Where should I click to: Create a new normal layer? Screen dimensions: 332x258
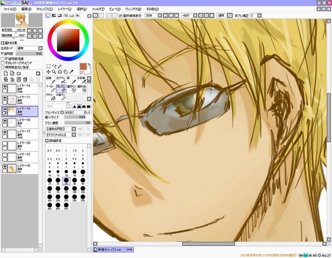(x=6, y=73)
